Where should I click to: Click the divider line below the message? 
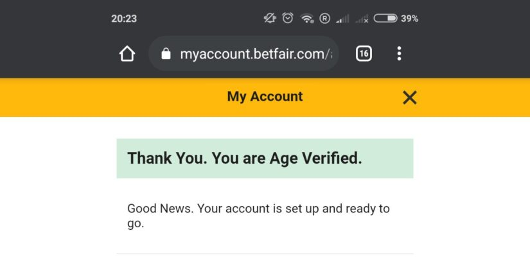pos(265,254)
